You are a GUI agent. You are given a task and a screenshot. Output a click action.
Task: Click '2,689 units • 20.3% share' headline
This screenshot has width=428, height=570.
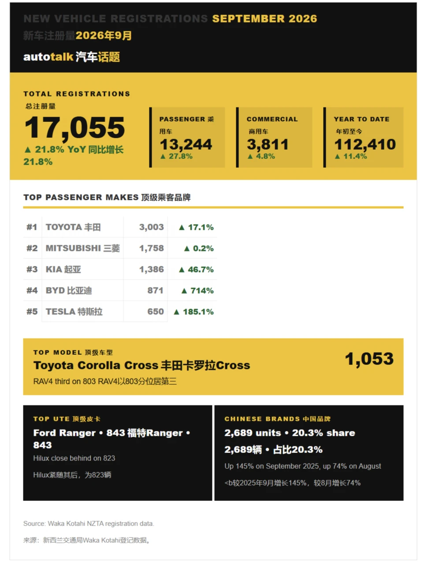290,433
